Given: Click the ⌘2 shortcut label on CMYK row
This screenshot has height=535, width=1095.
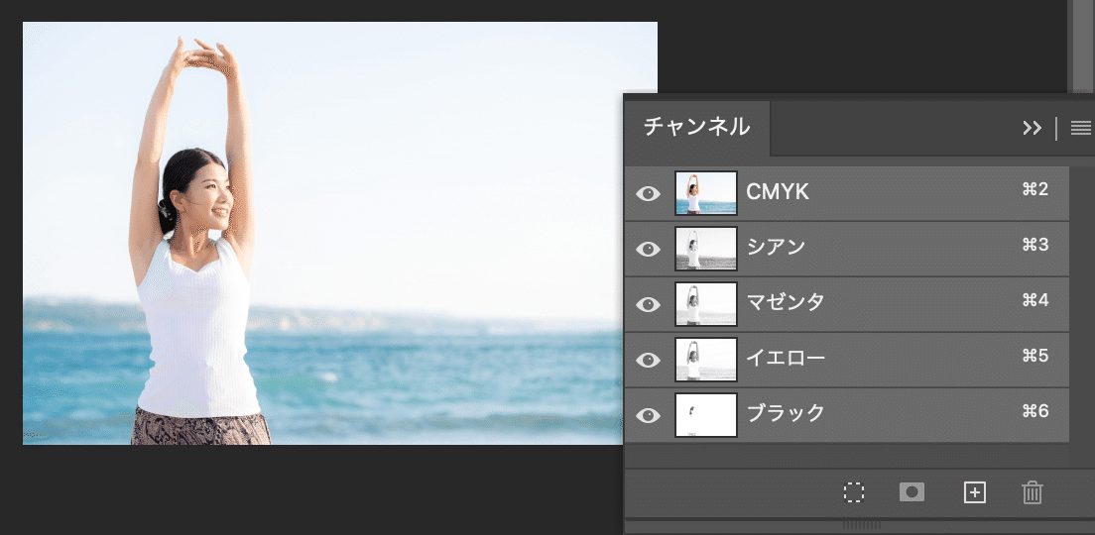Looking at the screenshot, I should point(1034,189).
